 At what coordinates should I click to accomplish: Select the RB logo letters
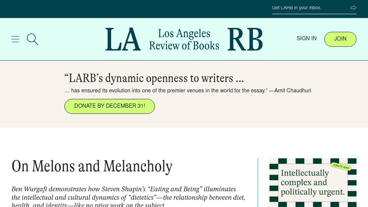245,39
